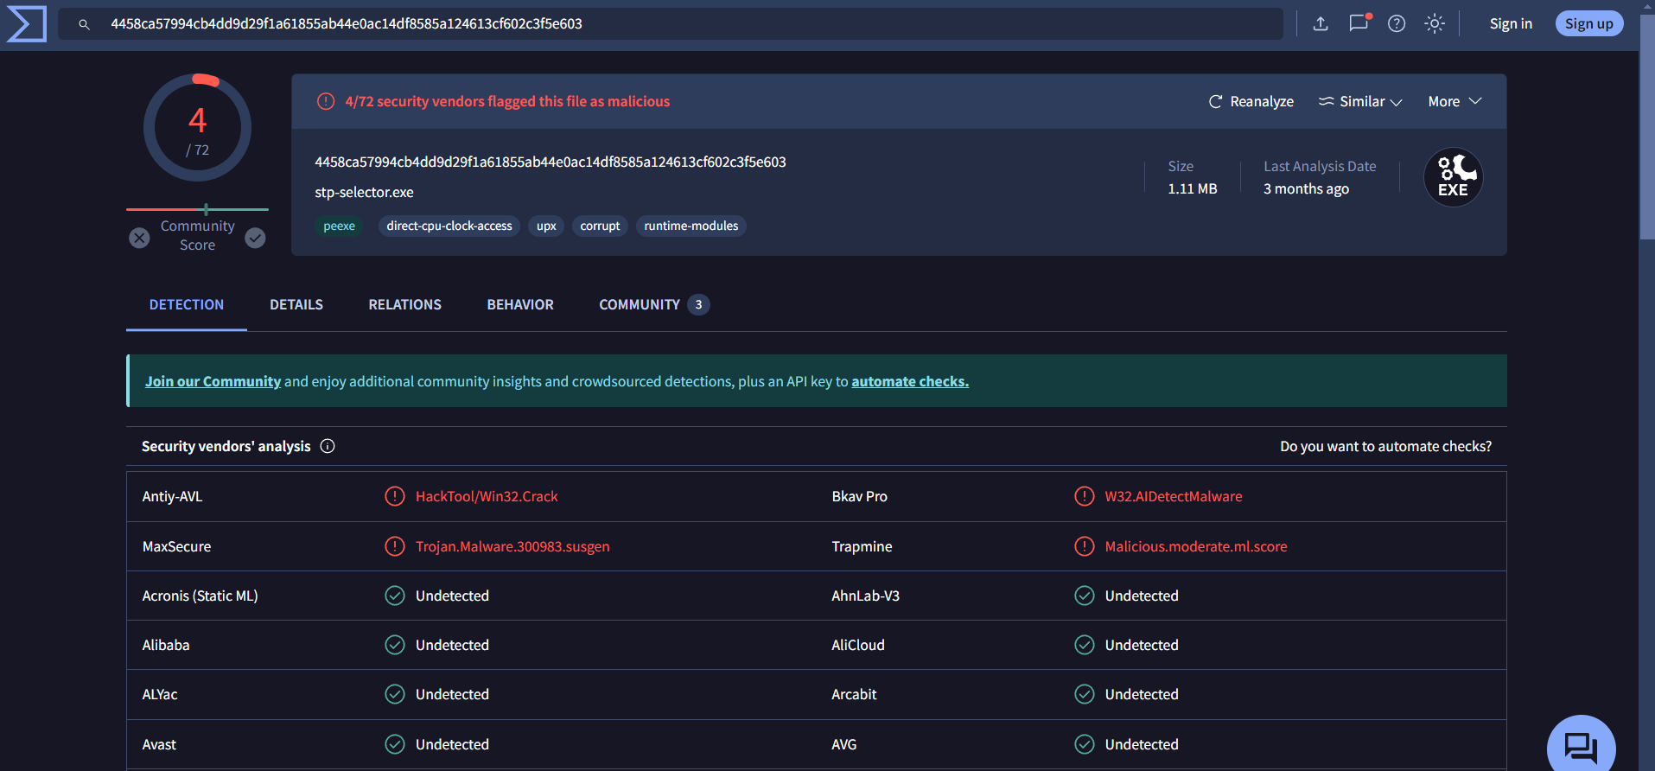Click the Sign in link

(1511, 23)
